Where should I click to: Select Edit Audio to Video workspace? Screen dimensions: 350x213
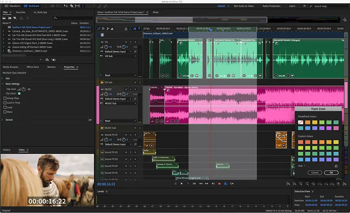tap(244, 6)
